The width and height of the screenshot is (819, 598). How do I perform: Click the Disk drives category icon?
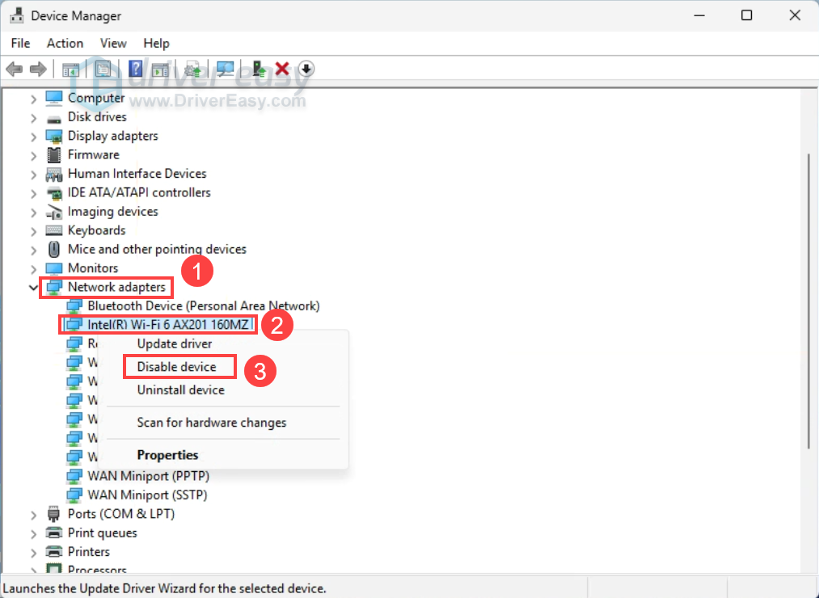pos(54,117)
